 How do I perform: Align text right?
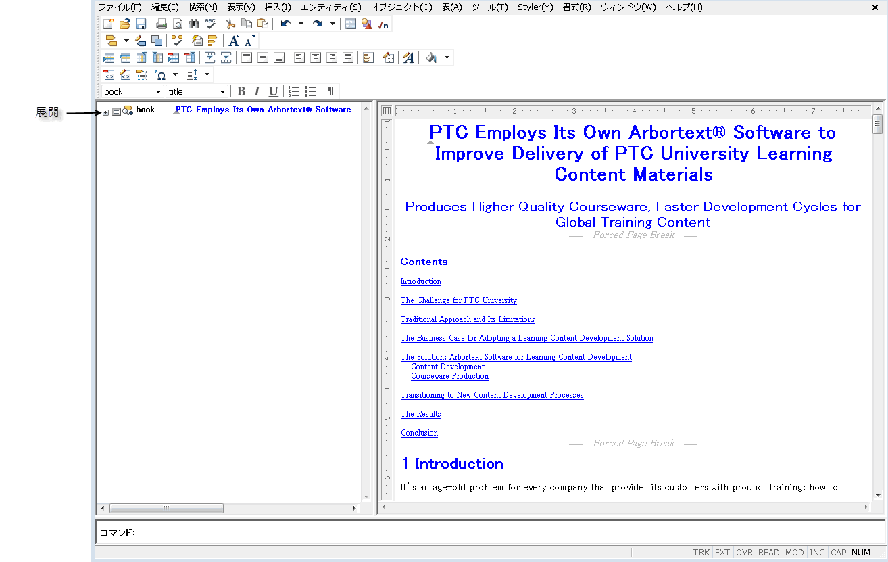[332, 57]
